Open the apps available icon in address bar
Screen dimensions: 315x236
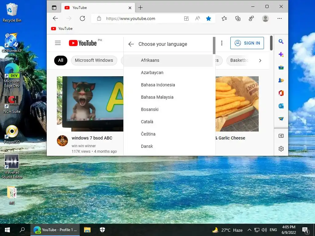pos(186,18)
